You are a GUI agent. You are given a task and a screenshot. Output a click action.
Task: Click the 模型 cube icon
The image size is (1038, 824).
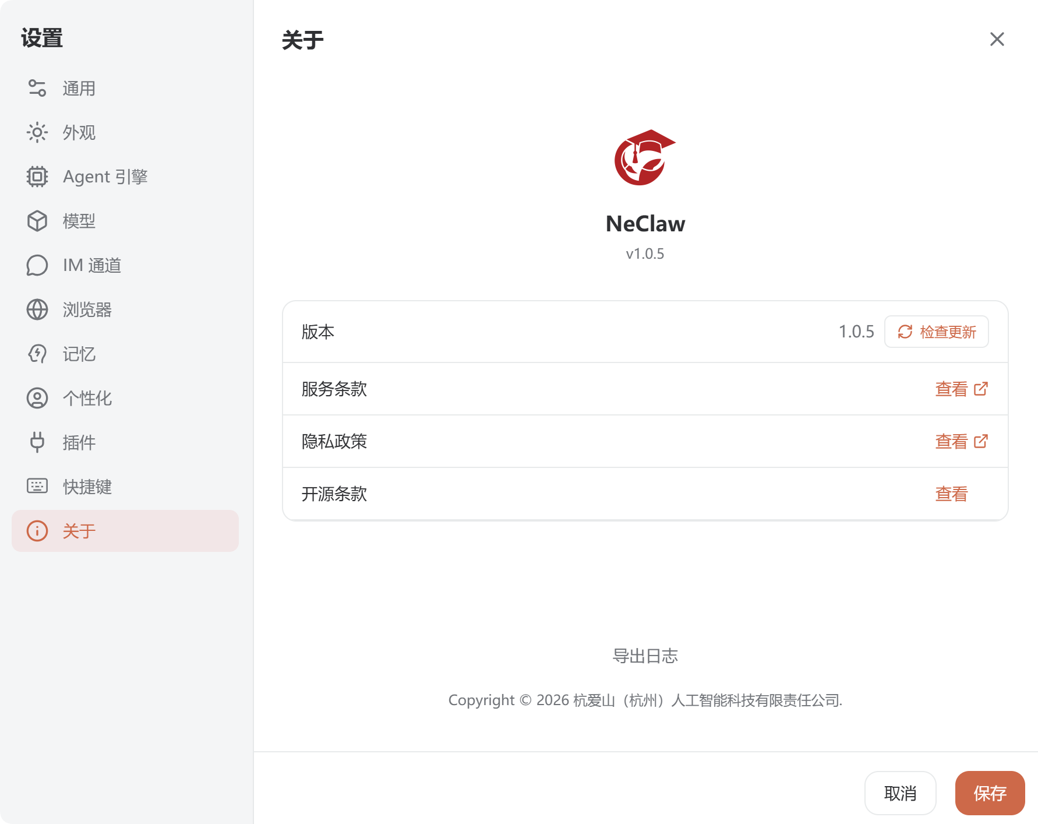(37, 221)
